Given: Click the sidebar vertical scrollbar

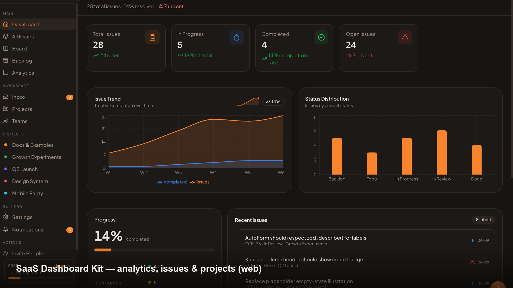Looking at the screenshot, I should click(77, 127).
